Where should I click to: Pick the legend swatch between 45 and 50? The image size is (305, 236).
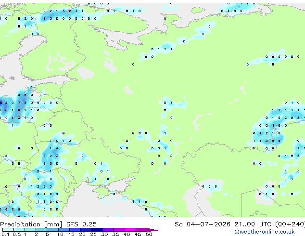141,230
